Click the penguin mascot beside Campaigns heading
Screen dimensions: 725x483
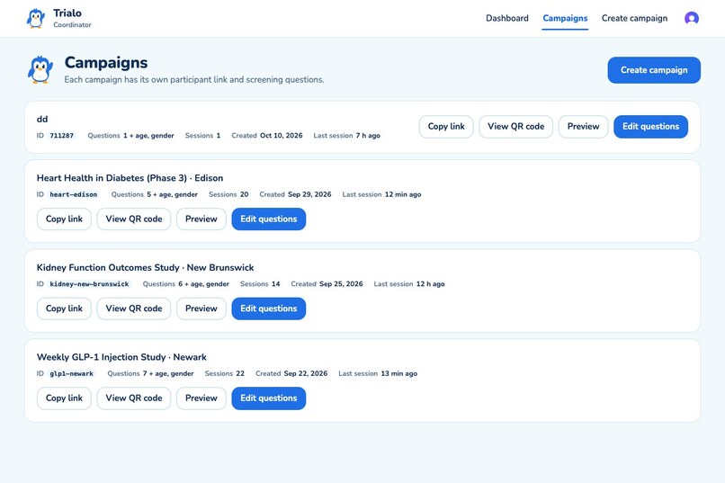pos(40,70)
